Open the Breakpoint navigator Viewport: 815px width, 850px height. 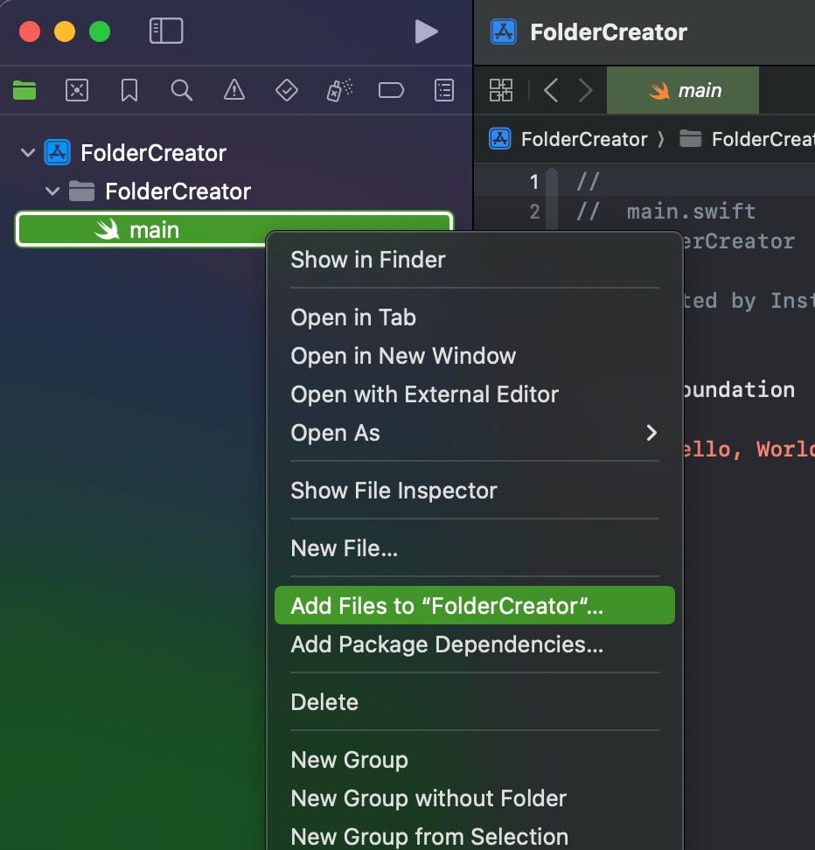[x=391, y=90]
